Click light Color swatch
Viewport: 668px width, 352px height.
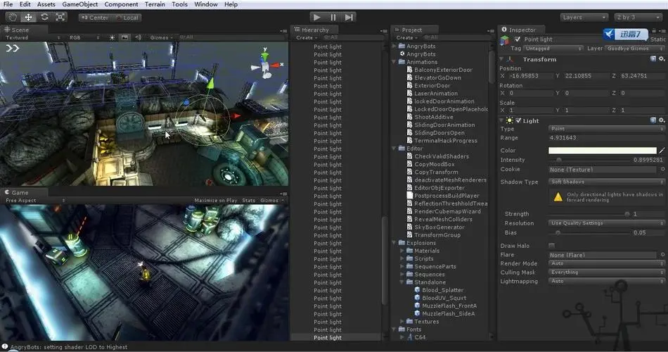pyautogui.click(x=603, y=150)
